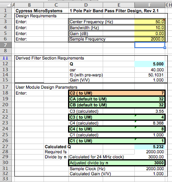Select column D header
This screenshot has width=172, height=182.
click(86, 5)
